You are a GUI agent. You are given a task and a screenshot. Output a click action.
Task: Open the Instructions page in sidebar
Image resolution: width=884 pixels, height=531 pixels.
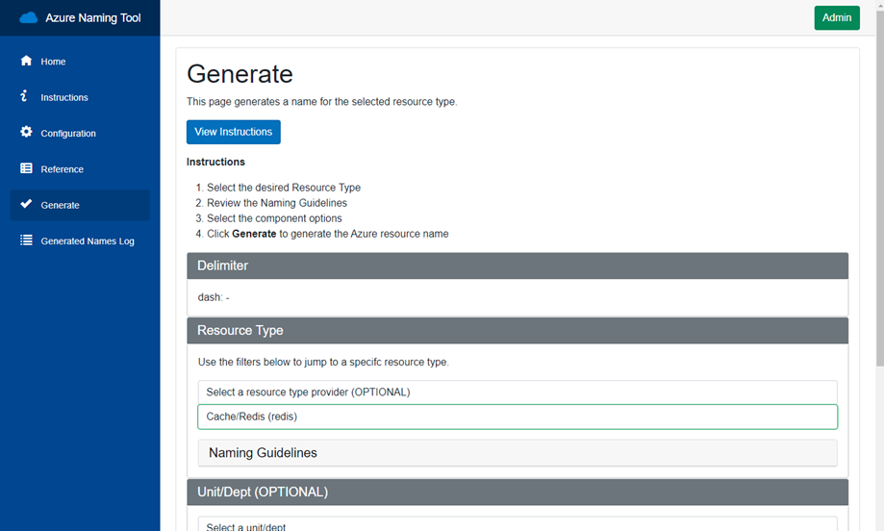tap(80, 97)
